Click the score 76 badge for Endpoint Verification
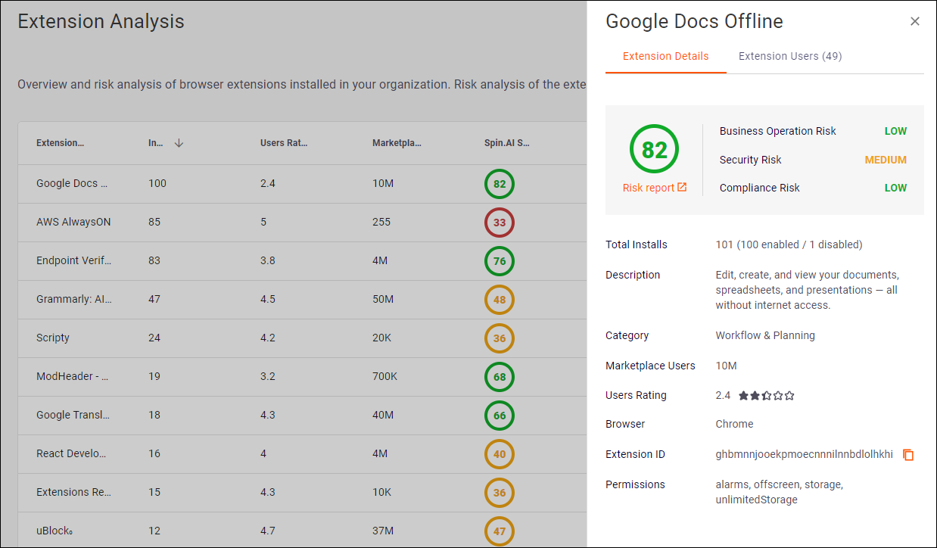 point(500,261)
